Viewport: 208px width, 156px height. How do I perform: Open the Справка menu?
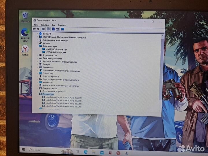tap(62, 25)
